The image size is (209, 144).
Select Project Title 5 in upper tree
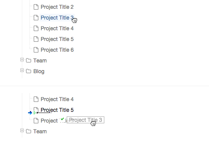click(57, 39)
